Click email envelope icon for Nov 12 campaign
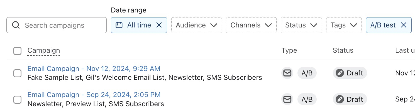 (x=287, y=73)
